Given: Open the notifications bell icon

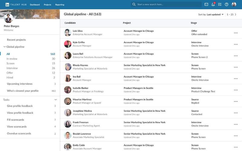Looking at the screenshot, I should 213,5.
